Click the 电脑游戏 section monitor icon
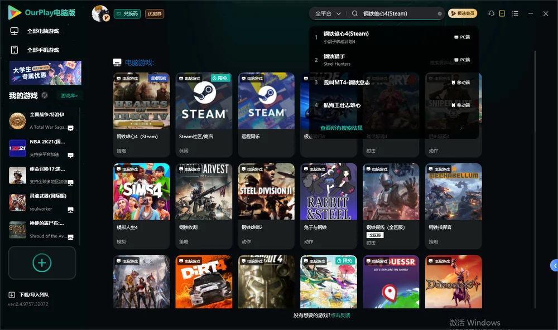The height and width of the screenshot is (330, 558). point(117,62)
